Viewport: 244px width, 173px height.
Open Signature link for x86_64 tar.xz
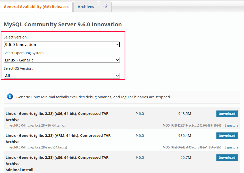(x=231, y=125)
